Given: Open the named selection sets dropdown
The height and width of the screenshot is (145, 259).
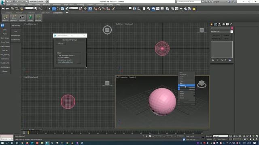Looking at the screenshot, I should tap(123, 8).
